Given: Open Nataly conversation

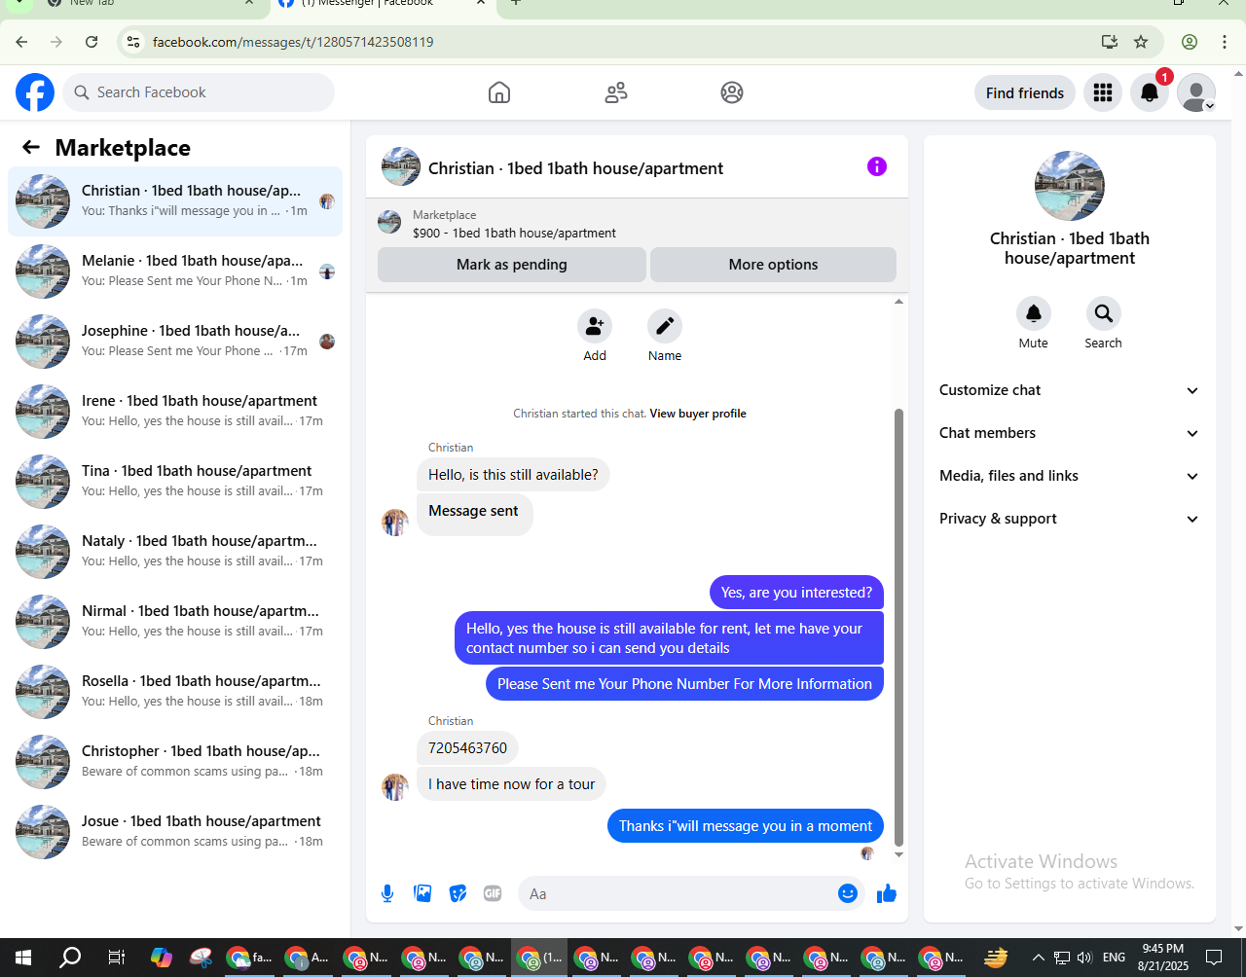Looking at the screenshot, I should pos(175,552).
